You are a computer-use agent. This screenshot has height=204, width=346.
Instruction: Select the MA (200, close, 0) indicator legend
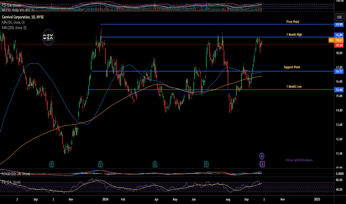pos(14,27)
